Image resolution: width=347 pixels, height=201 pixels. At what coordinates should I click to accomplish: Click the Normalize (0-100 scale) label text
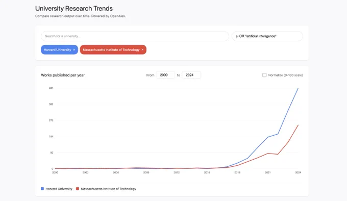click(x=285, y=75)
